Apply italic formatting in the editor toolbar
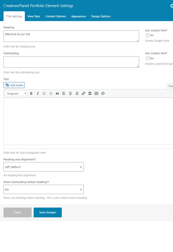The width and height of the screenshot is (173, 252). tap(38, 93)
